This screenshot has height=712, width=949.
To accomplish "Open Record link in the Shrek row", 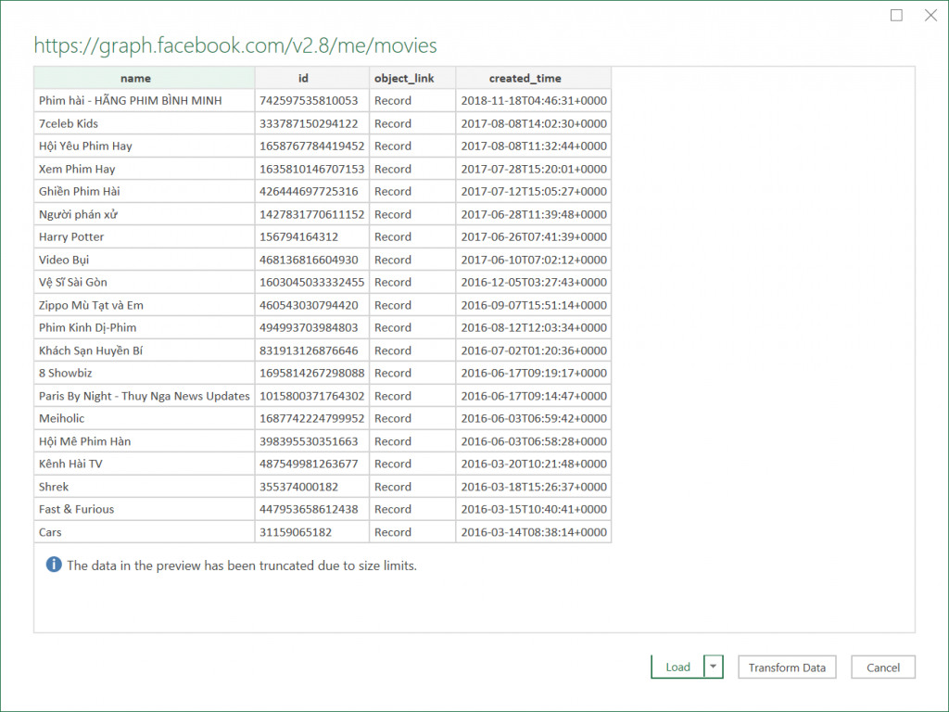I will click(x=393, y=487).
